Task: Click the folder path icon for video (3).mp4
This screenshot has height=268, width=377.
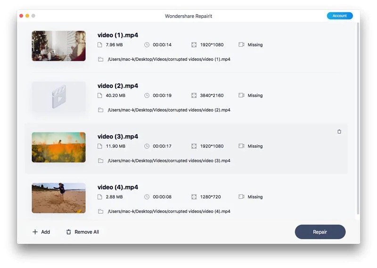Action: click(100, 161)
